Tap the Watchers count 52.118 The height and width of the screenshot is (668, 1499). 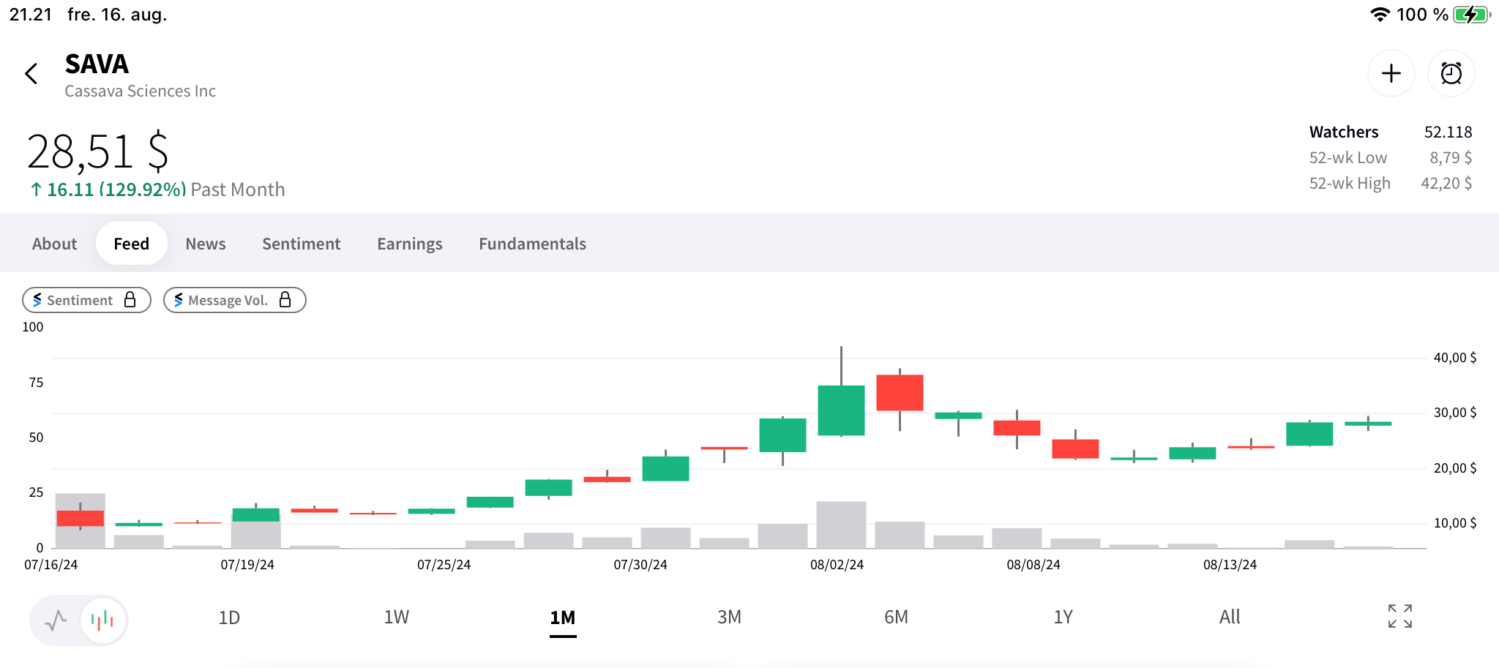point(1448,132)
